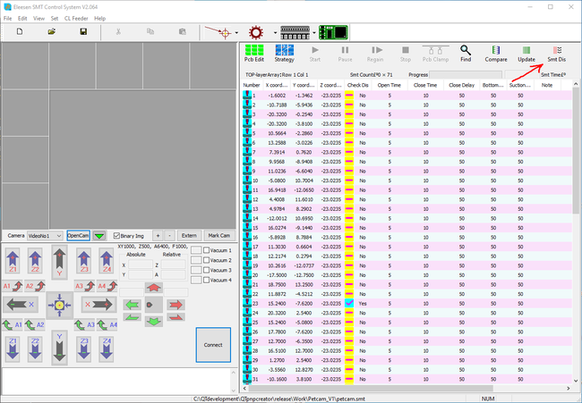Toggle the Binary Img checkbox

(x=116, y=236)
